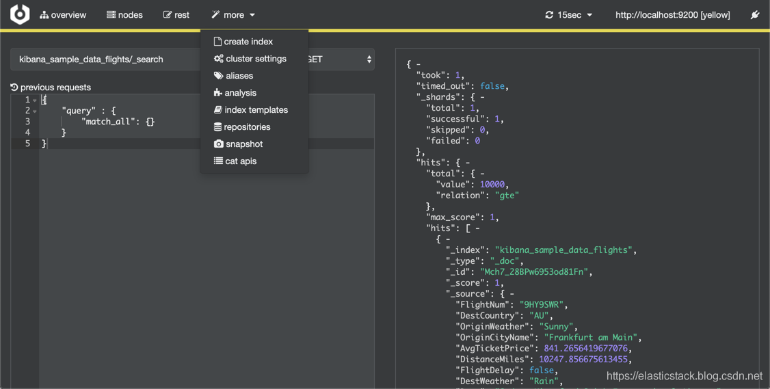The width and height of the screenshot is (770, 389).
Task: Open analysis from the more menu
Action: (235, 93)
